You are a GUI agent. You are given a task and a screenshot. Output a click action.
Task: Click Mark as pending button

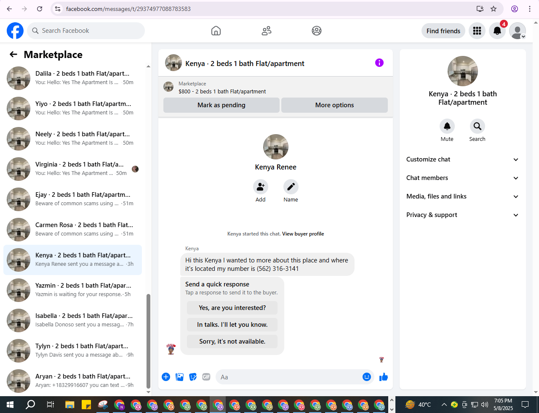pyautogui.click(x=221, y=105)
